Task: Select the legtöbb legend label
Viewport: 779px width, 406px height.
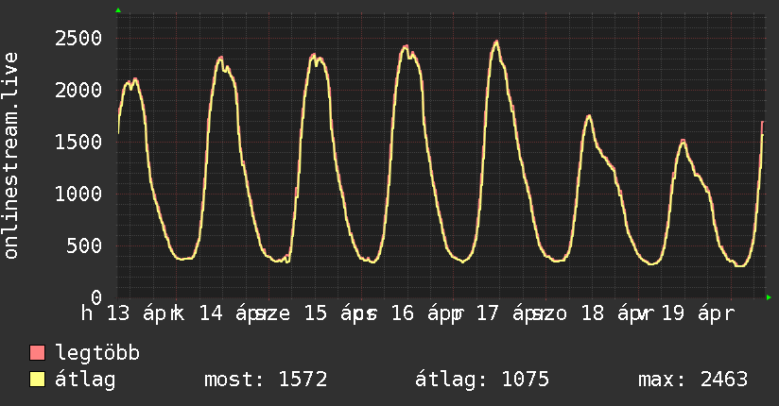Action: (98, 353)
